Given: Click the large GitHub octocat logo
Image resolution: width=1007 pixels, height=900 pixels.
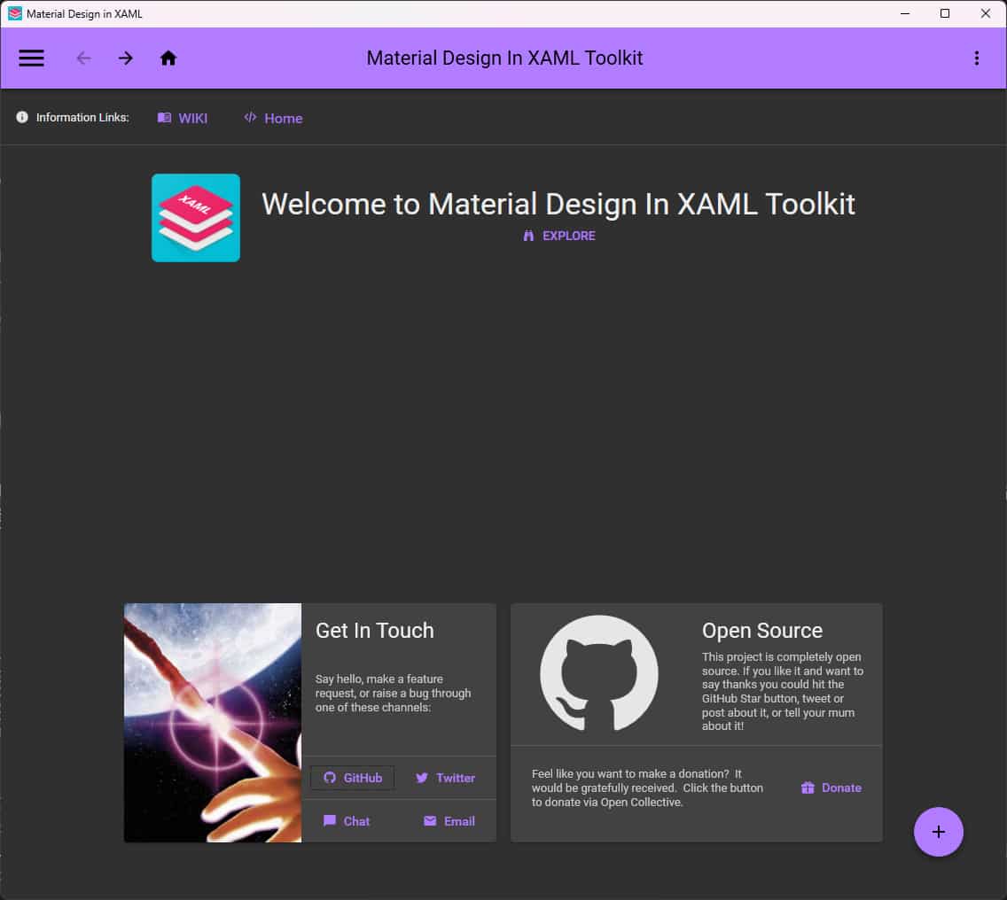Looking at the screenshot, I should tap(599, 674).
